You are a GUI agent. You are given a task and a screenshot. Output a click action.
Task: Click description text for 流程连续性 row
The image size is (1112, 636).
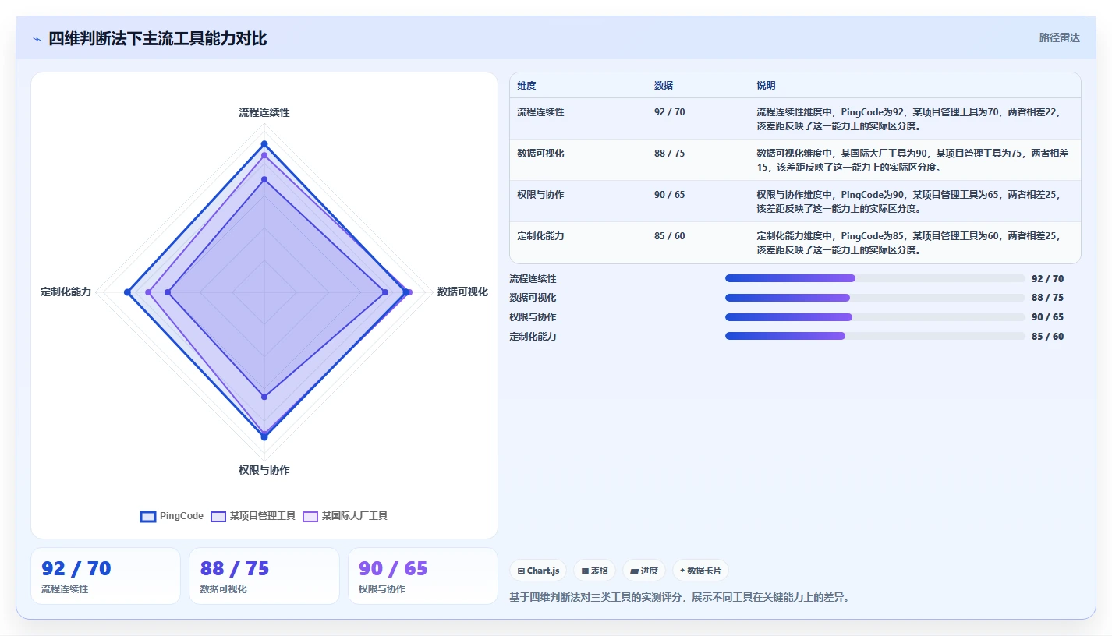point(909,118)
